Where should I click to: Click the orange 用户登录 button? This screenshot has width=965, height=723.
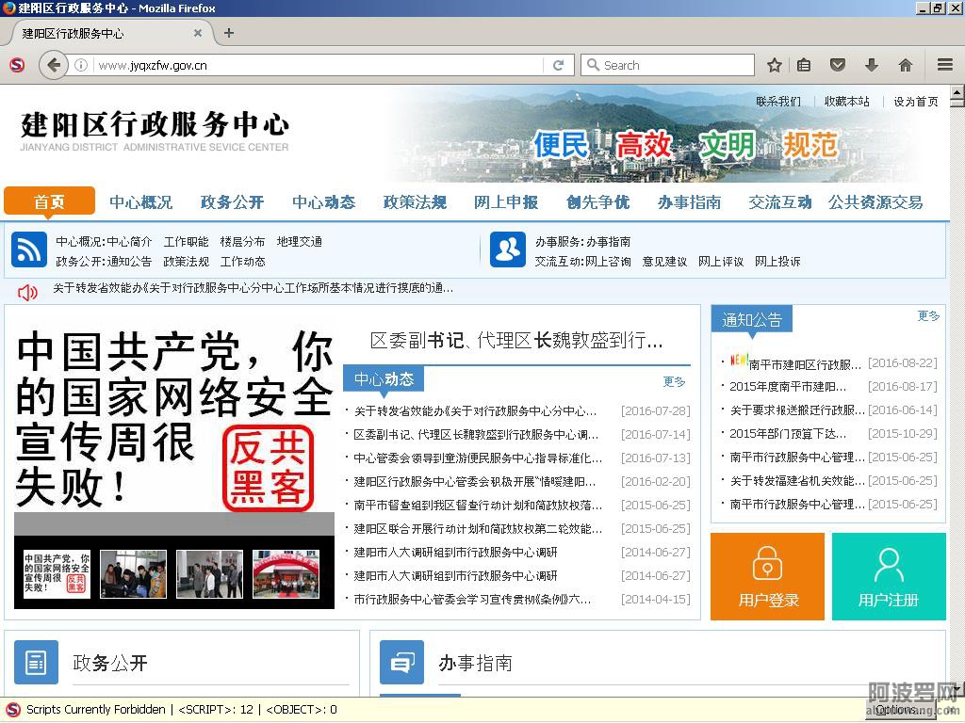pyautogui.click(x=768, y=576)
